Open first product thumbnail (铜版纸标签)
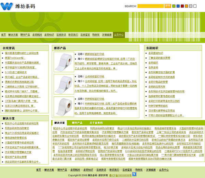Screen dimensions: 205x178 [64, 62]
